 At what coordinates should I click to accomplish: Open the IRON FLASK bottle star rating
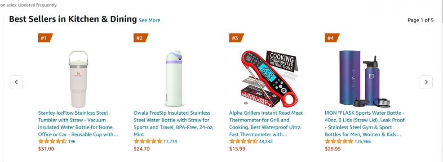click(339, 141)
